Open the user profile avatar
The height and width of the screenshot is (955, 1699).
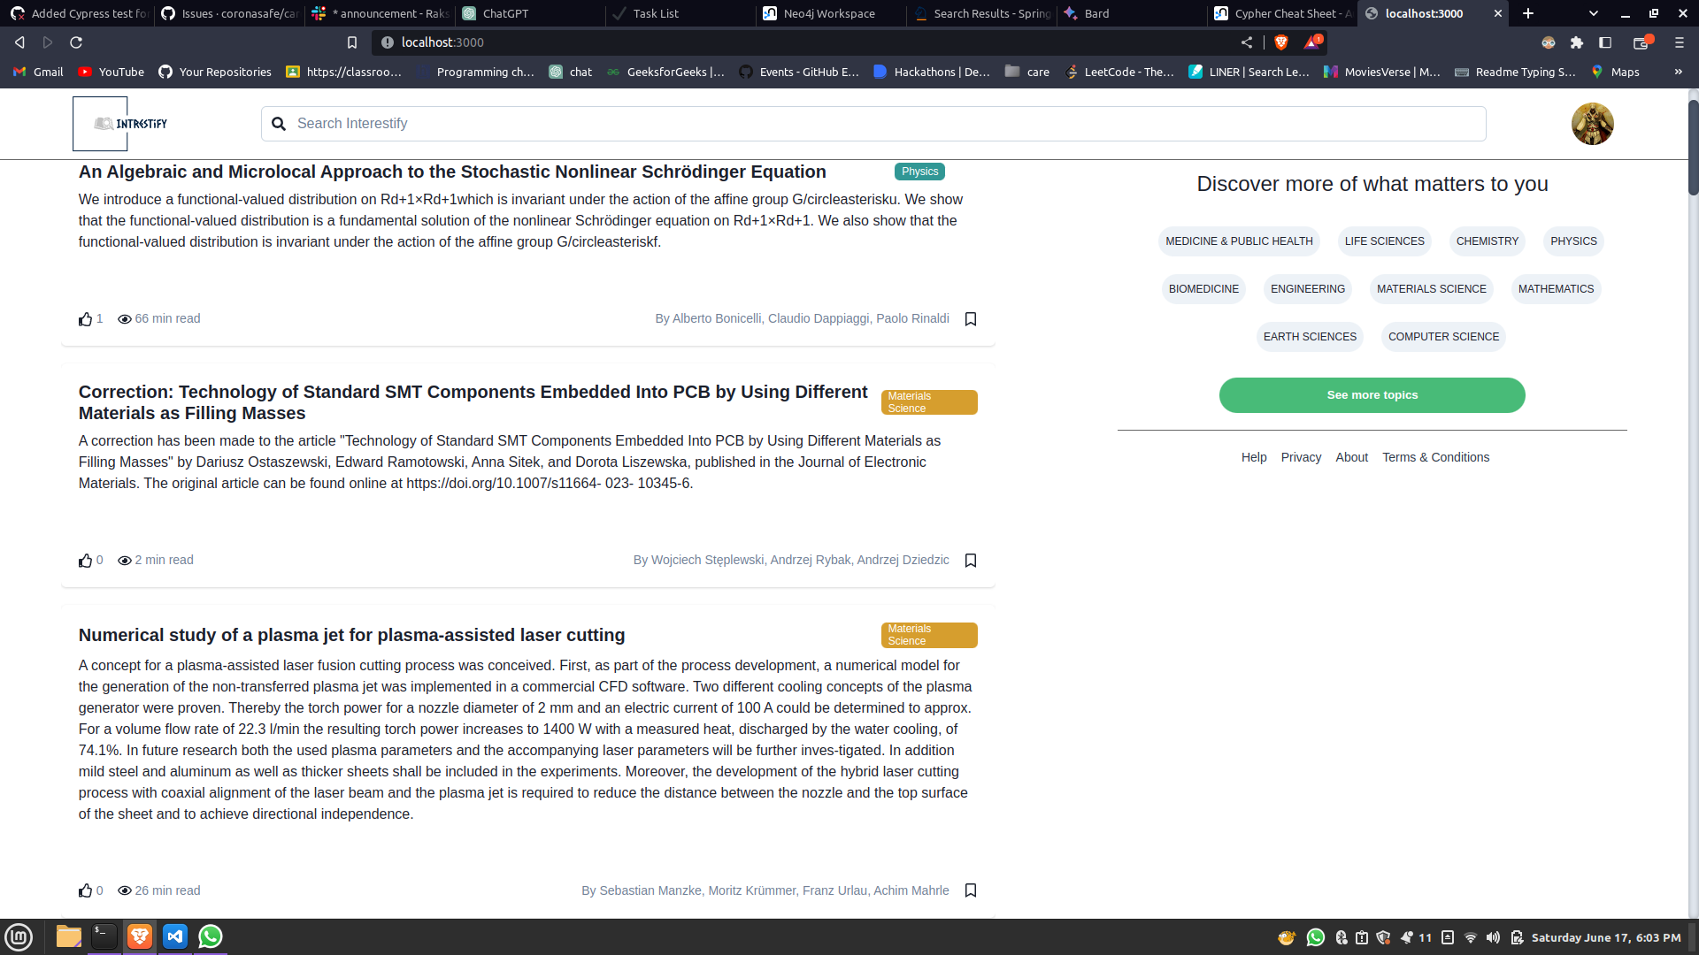(1592, 124)
